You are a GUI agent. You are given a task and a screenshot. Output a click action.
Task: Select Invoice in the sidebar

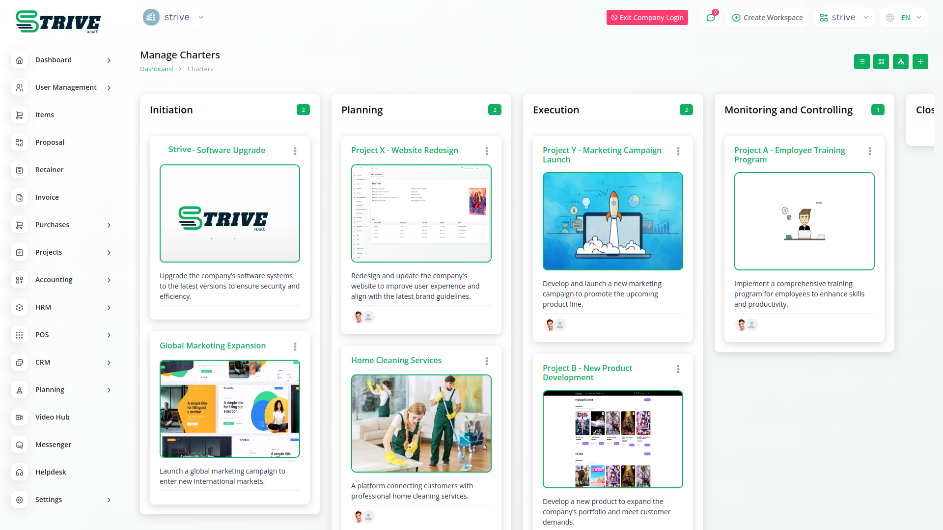pyautogui.click(x=47, y=197)
